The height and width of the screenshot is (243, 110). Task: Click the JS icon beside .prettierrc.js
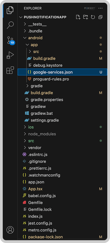pyautogui.click(x=25, y=168)
